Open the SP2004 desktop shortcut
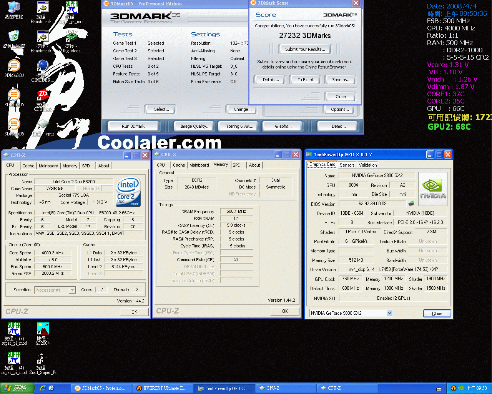Image resolution: width=492 pixels, height=394 pixels. click(x=43, y=334)
